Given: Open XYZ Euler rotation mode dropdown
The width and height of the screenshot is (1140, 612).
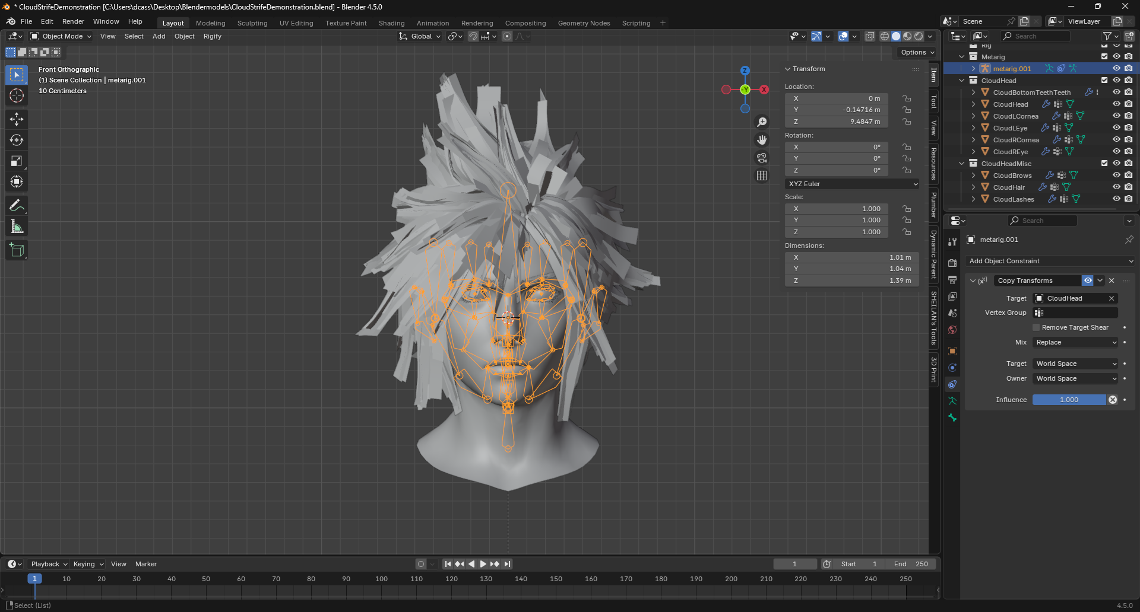Looking at the screenshot, I should [852, 184].
